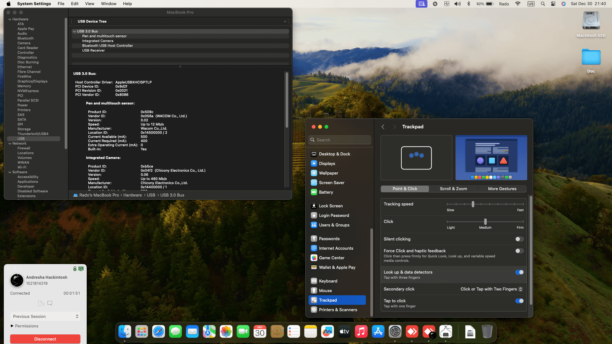Launch Safari from the Dock
This screenshot has width=612, height=344.
(x=158, y=332)
